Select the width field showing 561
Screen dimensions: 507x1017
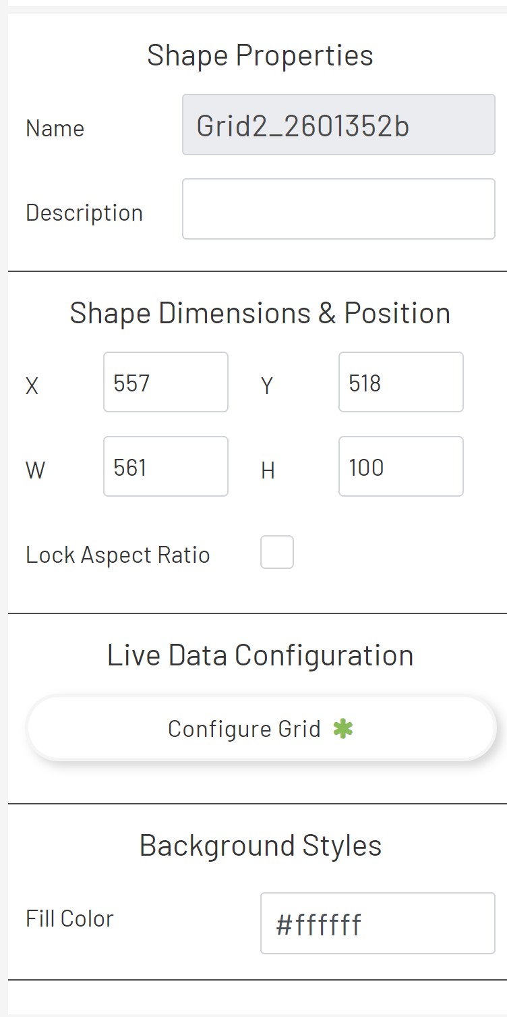click(x=165, y=466)
